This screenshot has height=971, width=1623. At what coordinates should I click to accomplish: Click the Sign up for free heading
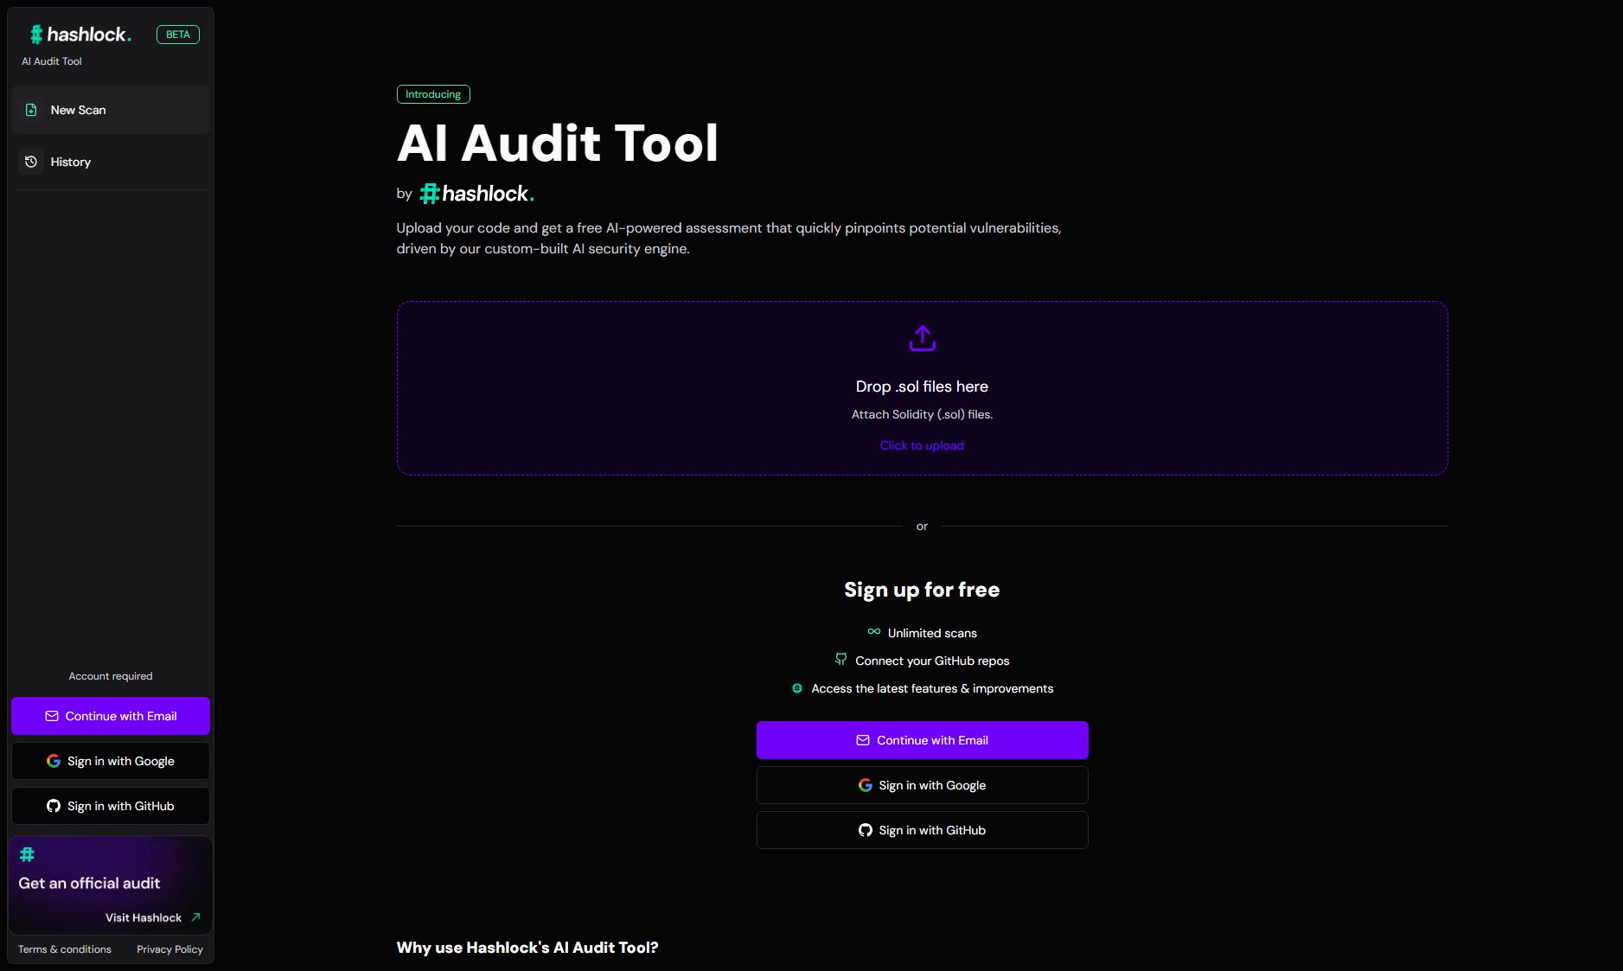(922, 590)
